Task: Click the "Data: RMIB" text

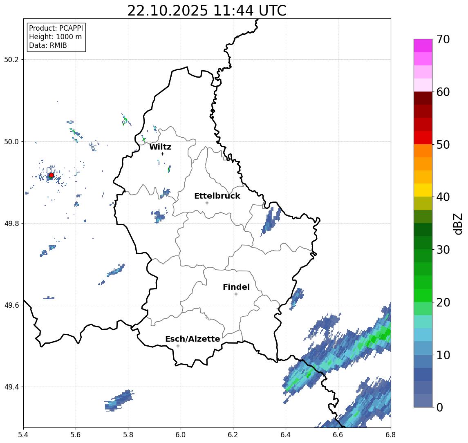Action: tap(48, 45)
